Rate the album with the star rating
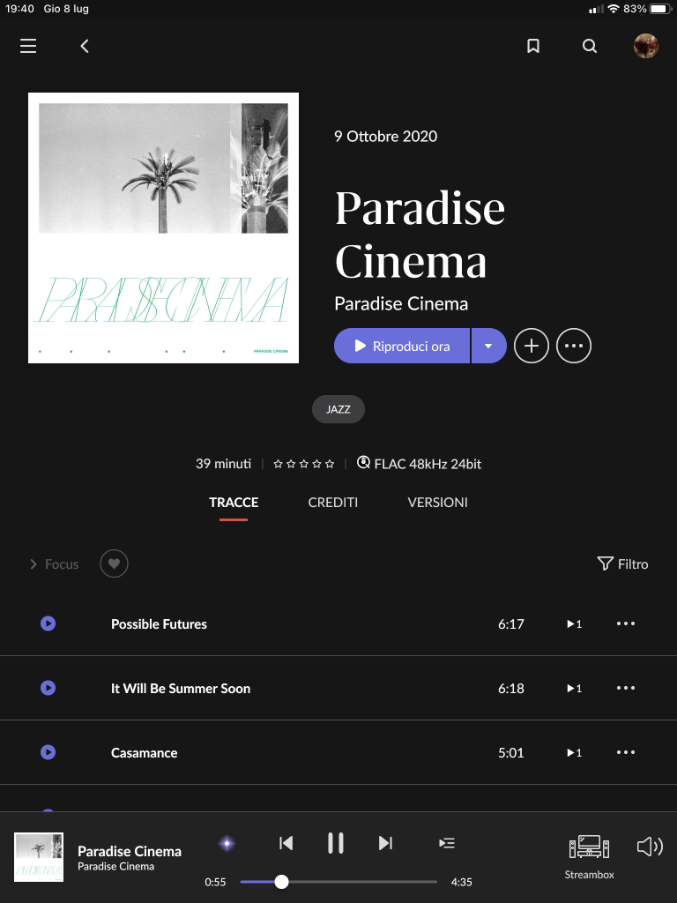677x903 pixels. 303,464
